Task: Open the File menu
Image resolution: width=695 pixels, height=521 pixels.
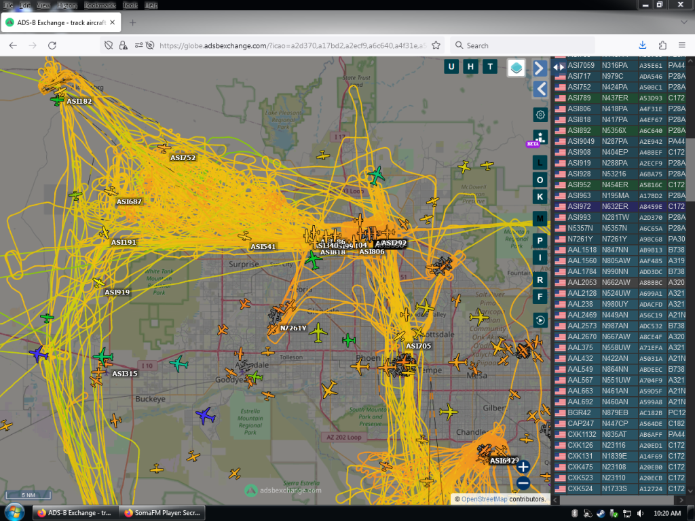Action: coord(8,5)
